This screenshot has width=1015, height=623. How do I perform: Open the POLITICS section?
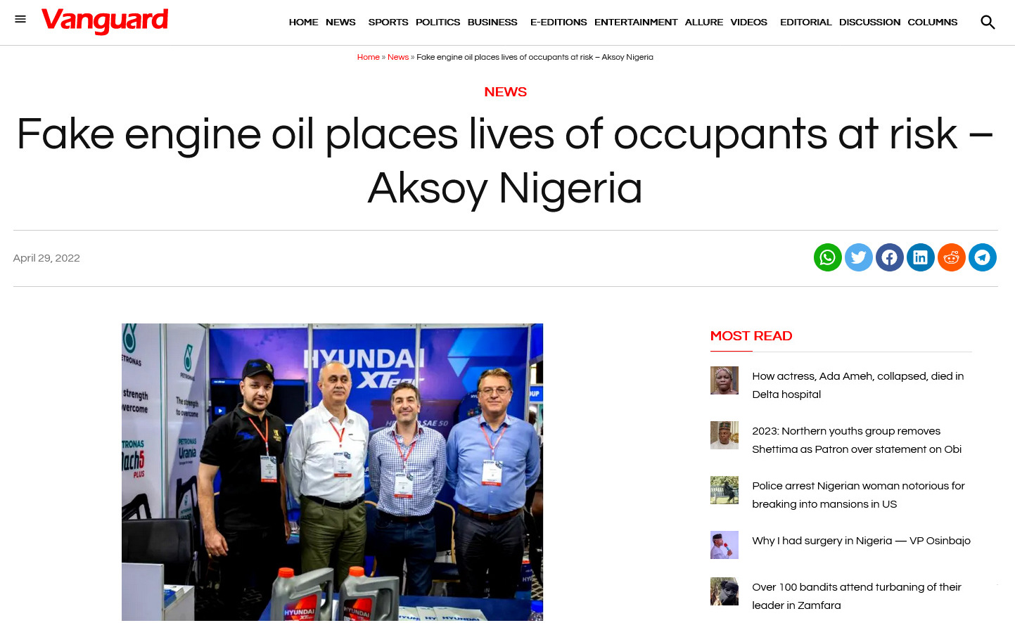[438, 23]
